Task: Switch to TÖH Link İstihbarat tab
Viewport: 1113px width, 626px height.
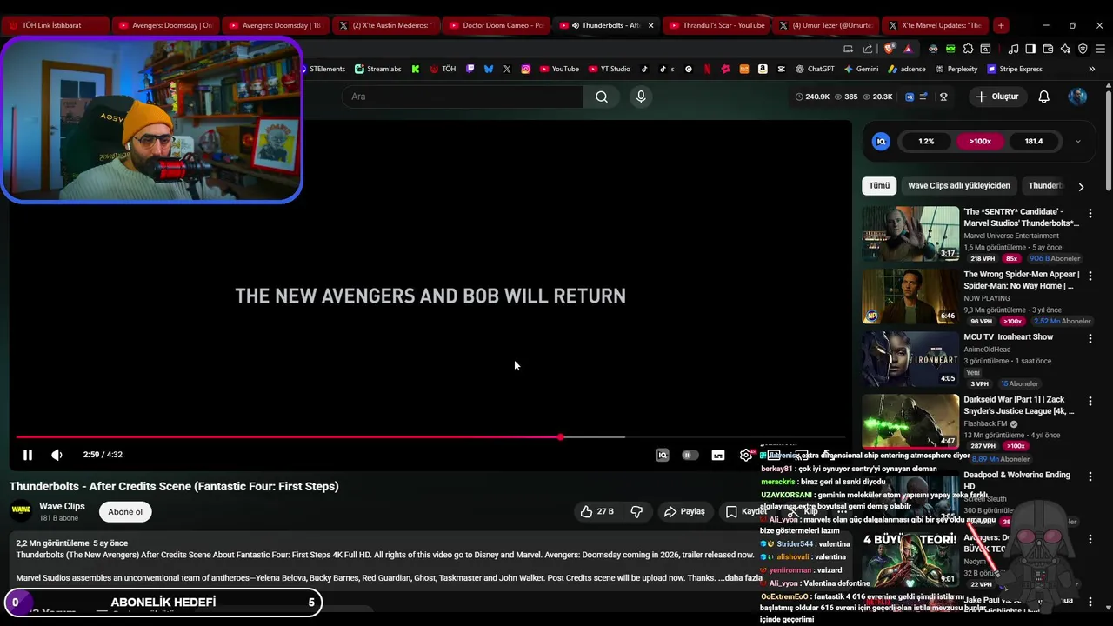Action: (x=54, y=25)
